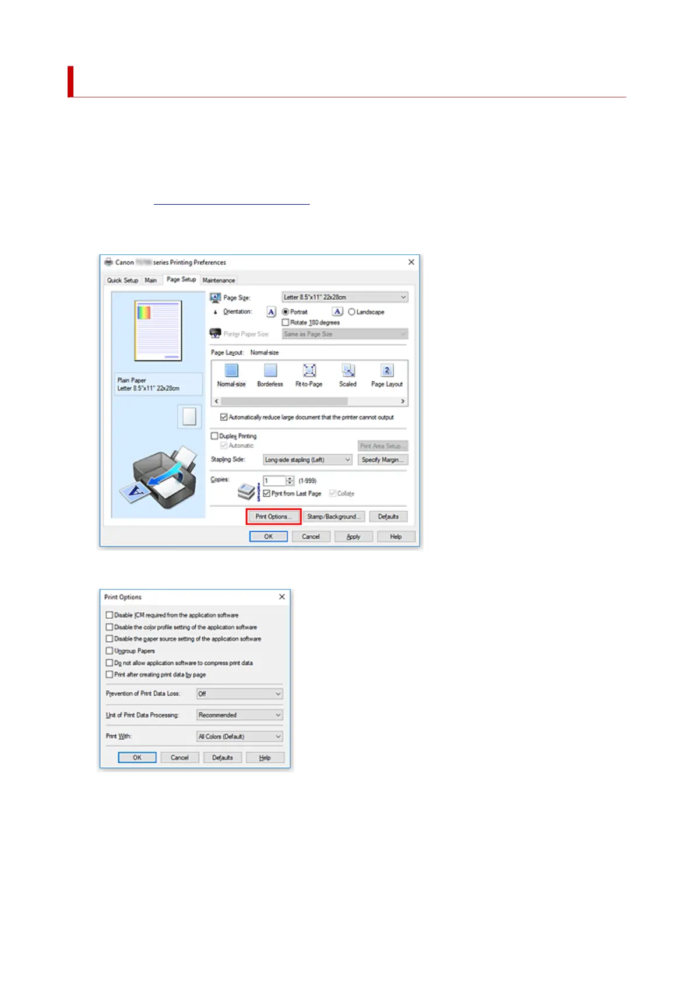The image size is (694, 982).
Task: Enable the Duplex Printing checkbox
Action: 214,436
